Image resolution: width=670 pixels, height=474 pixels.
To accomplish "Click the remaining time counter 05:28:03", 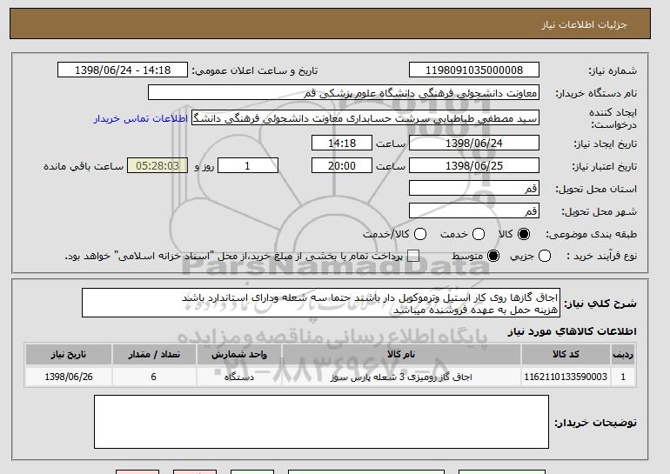I will tap(157, 166).
